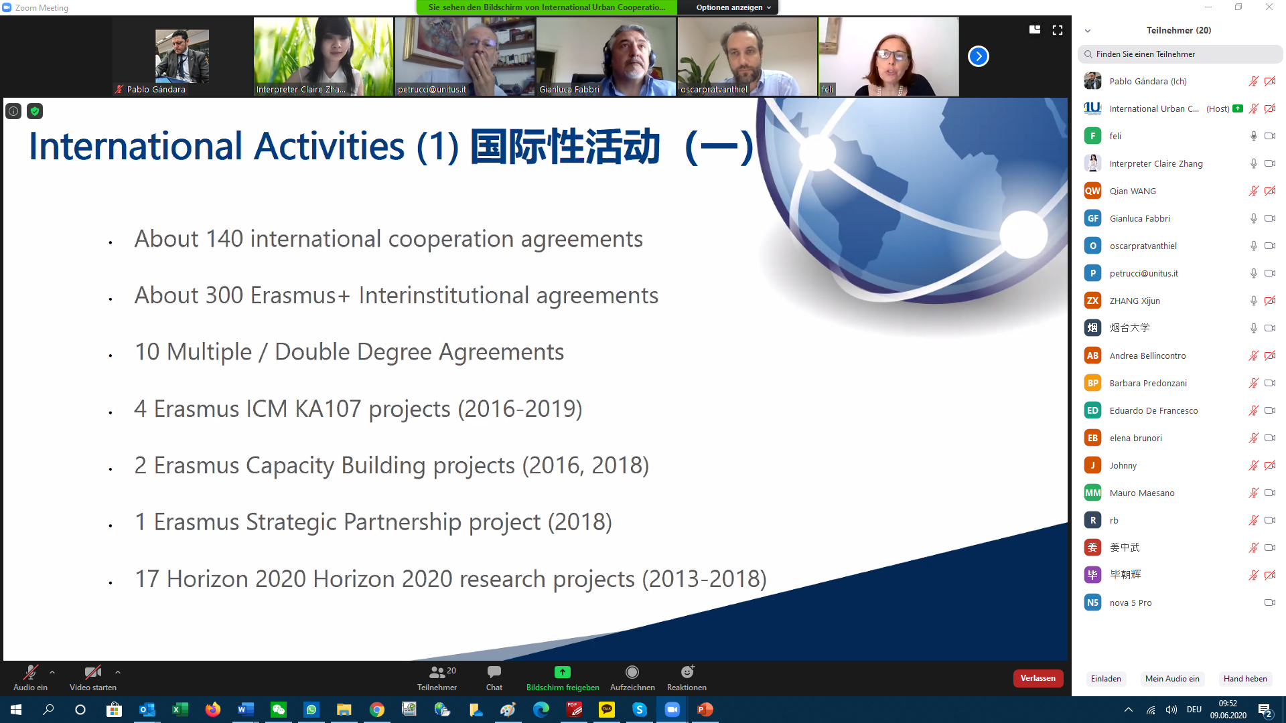This screenshot has height=723, width=1286.
Task: Turn on camera with Video starten
Action: pos(92,672)
